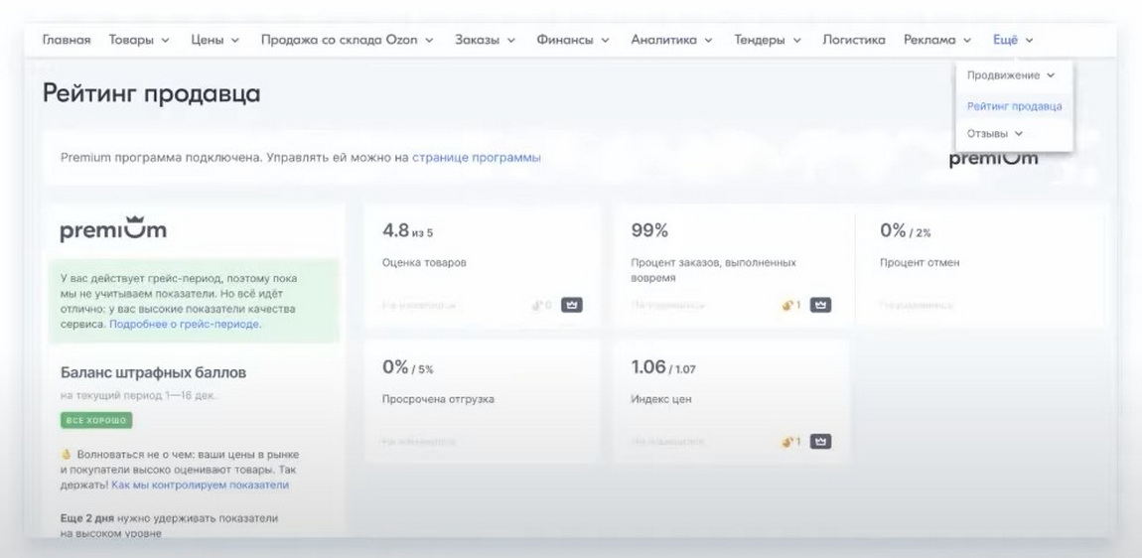Click crown icon on on-time orders card
1142x558 pixels.
pos(821,305)
